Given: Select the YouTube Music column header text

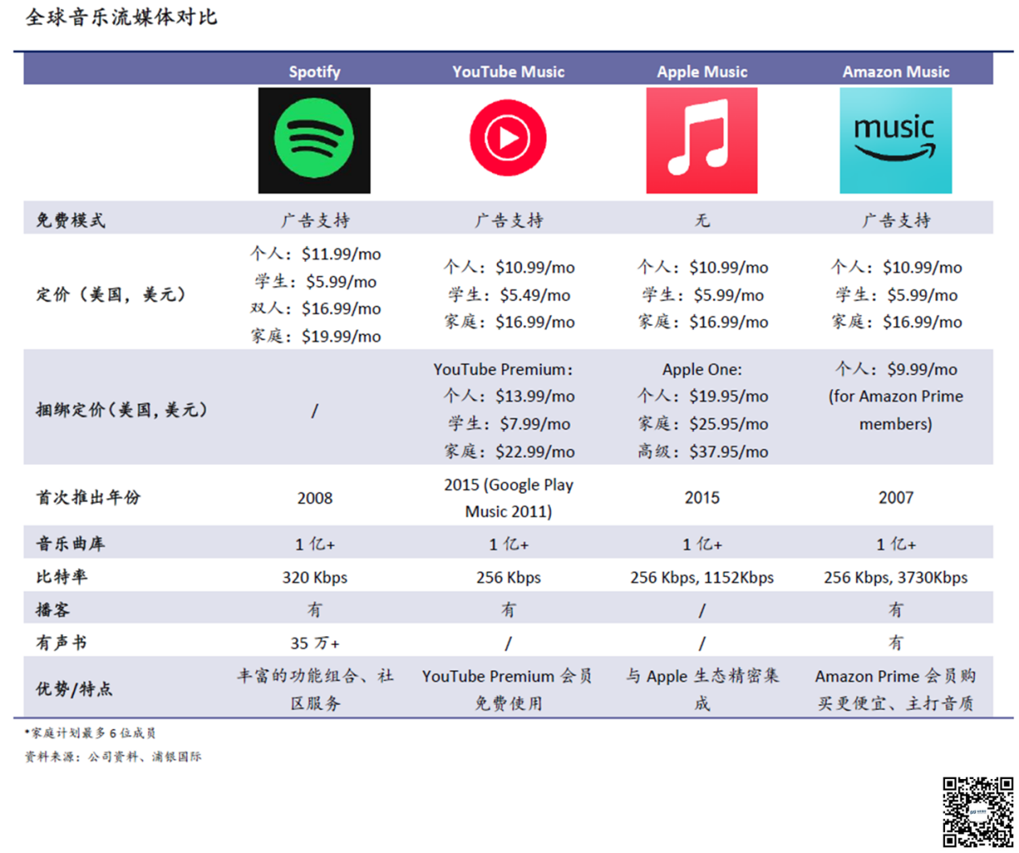Looking at the screenshot, I should (x=508, y=71).
